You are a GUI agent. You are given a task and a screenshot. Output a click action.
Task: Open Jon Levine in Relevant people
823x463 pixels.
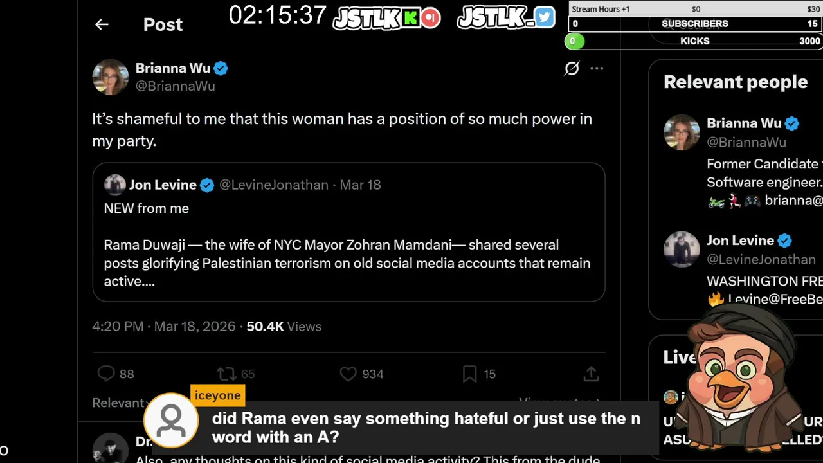pos(740,241)
